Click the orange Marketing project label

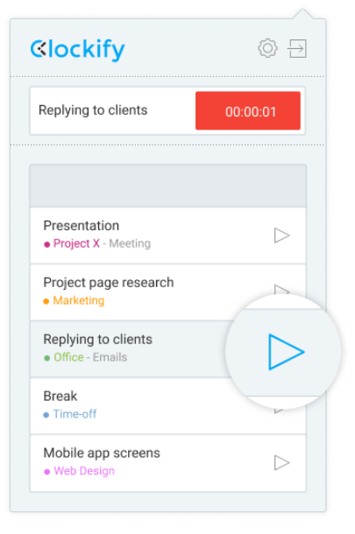[79, 300]
